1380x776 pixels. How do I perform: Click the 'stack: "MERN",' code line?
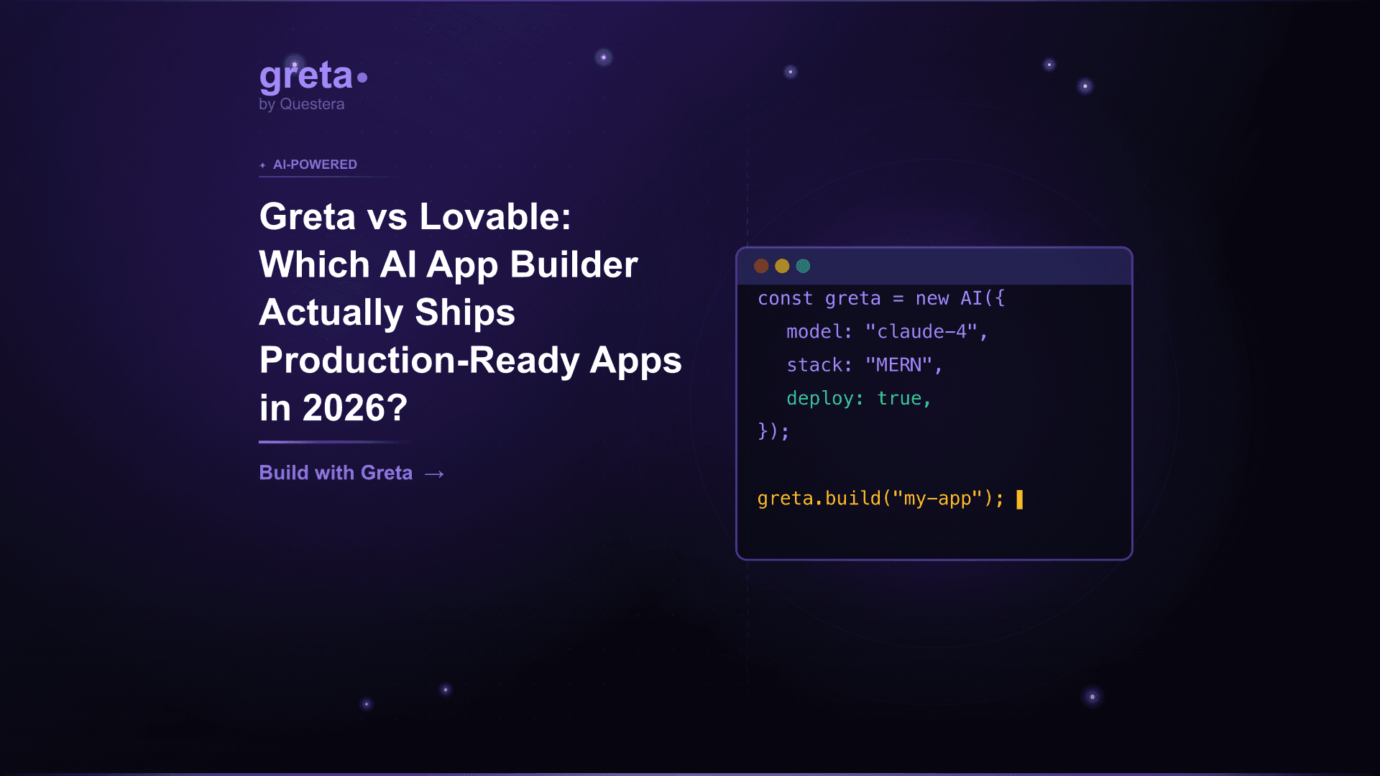(865, 365)
